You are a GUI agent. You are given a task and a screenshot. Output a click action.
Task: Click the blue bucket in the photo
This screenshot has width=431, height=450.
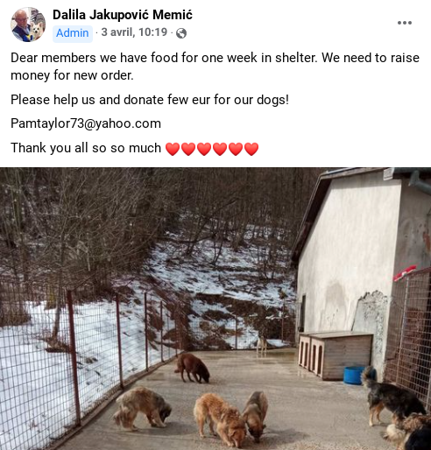(354, 376)
